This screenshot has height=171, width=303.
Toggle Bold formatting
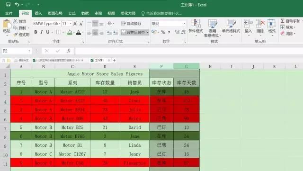pyautogui.click(x=36, y=32)
